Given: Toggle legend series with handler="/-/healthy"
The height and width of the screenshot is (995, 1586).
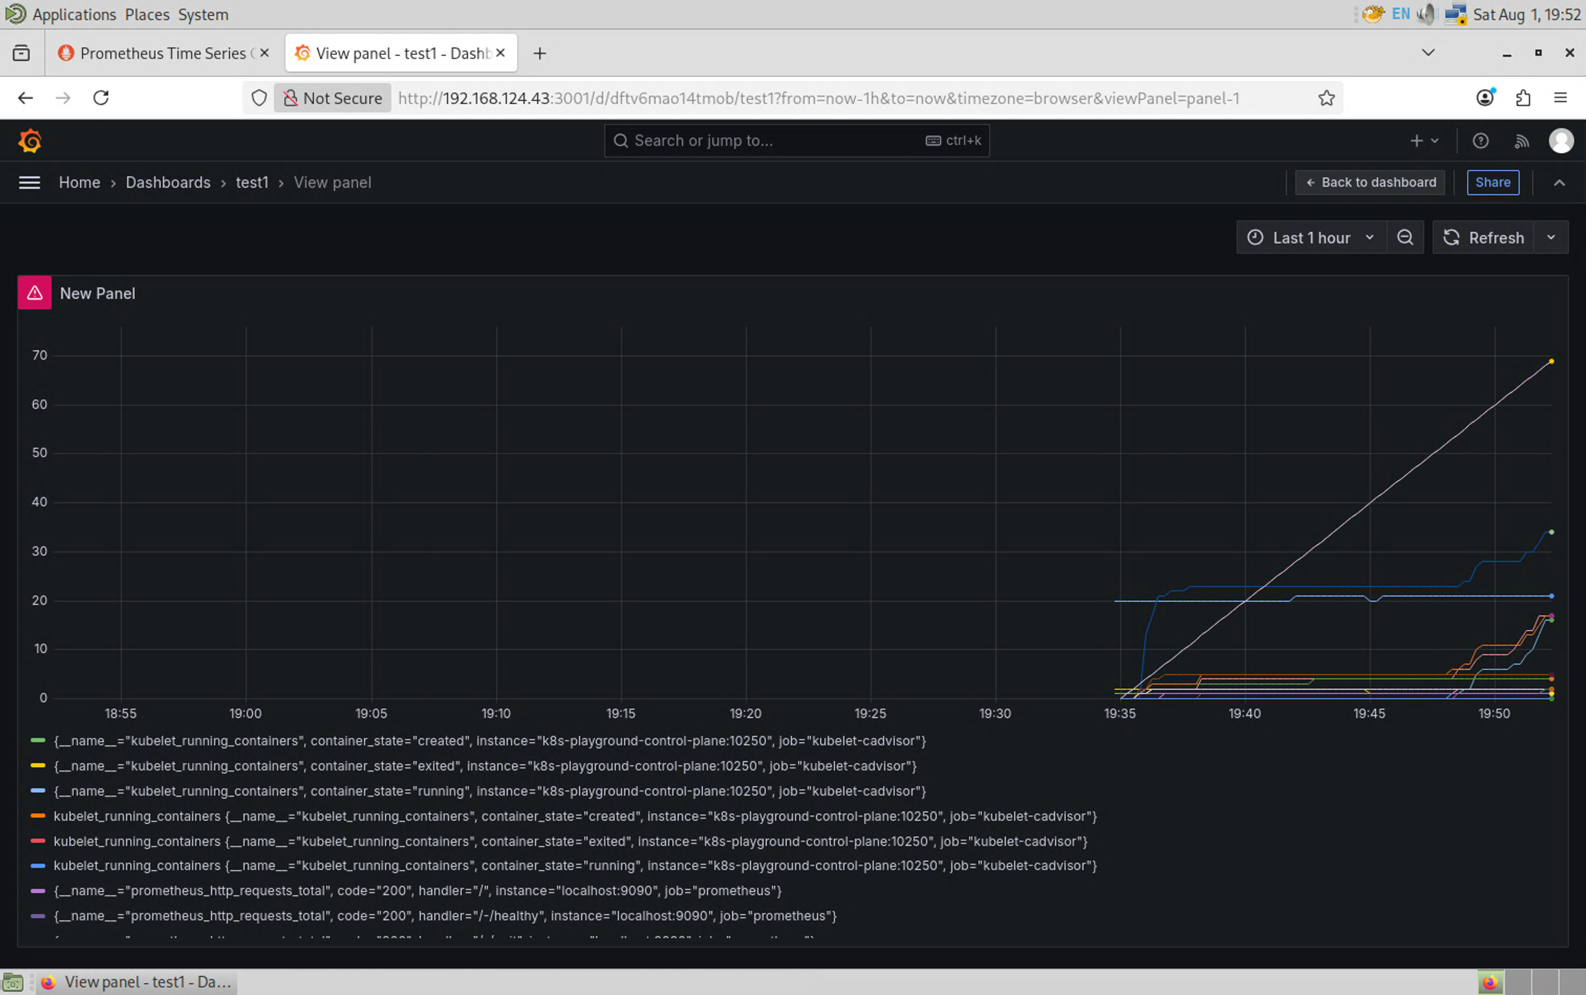Looking at the screenshot, I should tap(444, 916).
